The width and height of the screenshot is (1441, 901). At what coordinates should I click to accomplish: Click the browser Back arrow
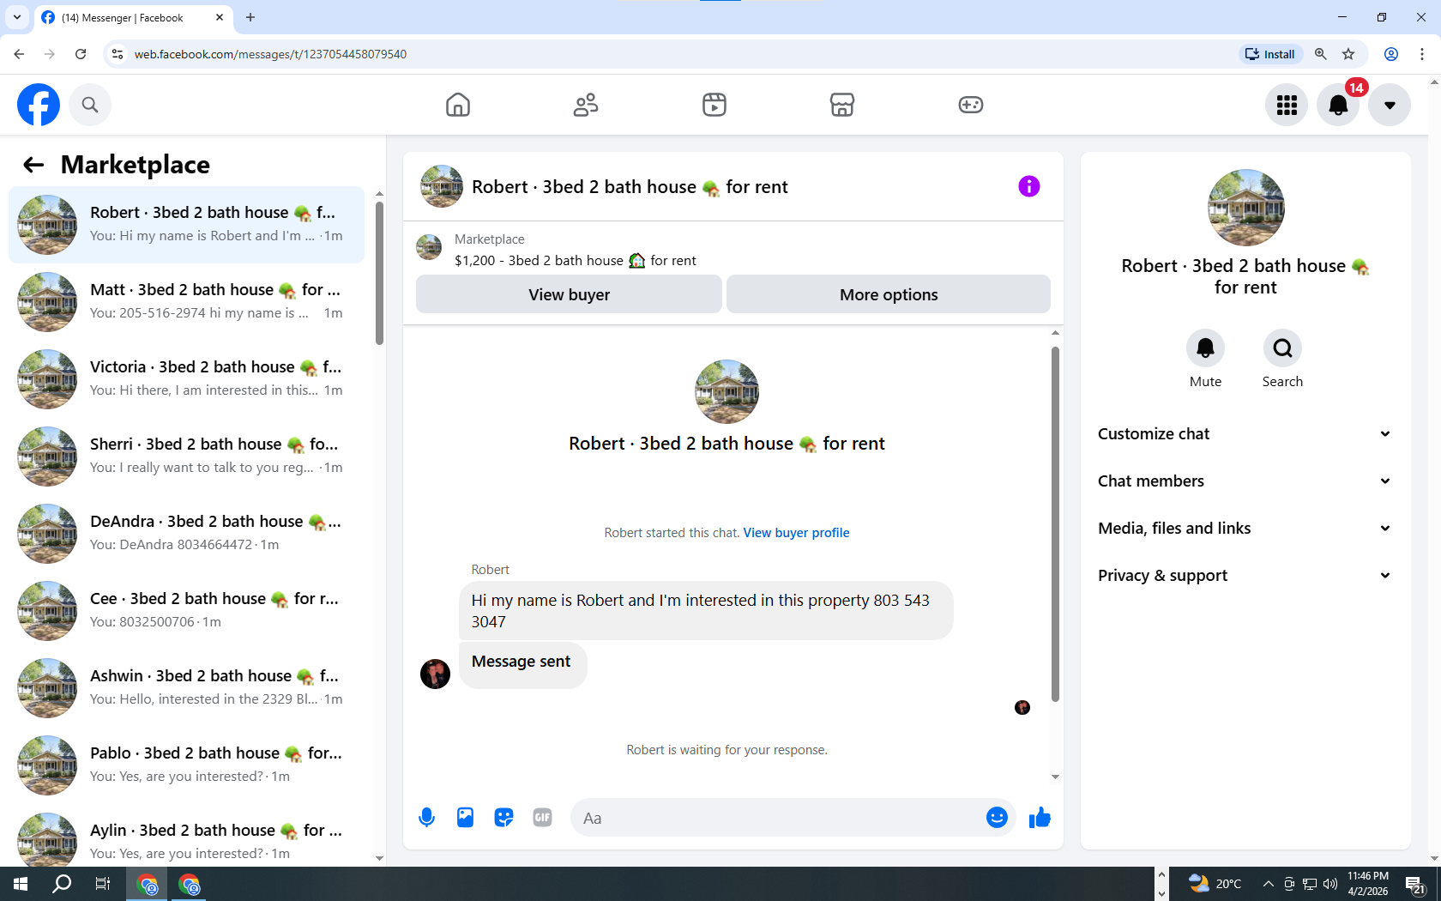pos(19,54)
